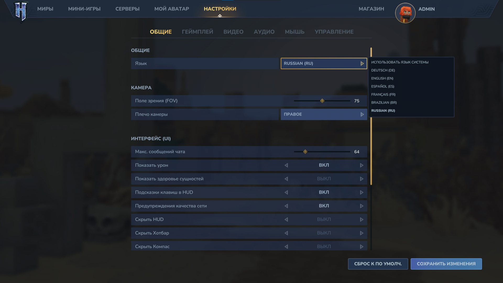The height and width of the screenshot is (283, 503).
Task: Click right arrow for Показать урон
Action: pos(362,165)
